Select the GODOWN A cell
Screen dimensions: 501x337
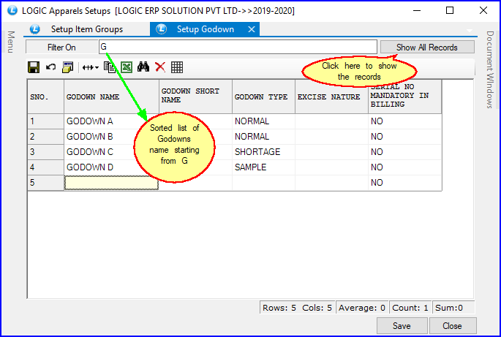coord(111,121)
